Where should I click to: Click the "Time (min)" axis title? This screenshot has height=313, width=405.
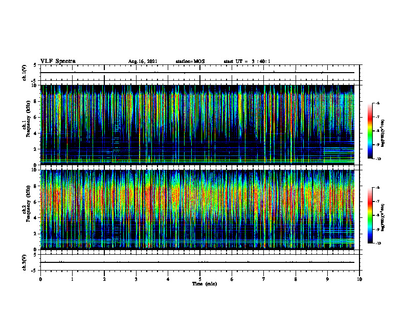click(205, 284)
